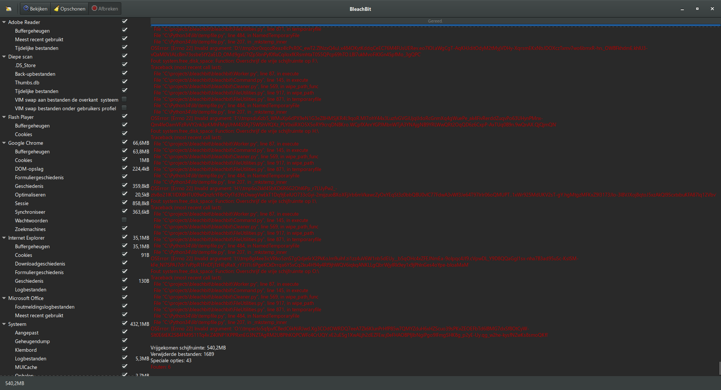Uncheck Downloadgeschiedenis under Internet Explorer

124,263
